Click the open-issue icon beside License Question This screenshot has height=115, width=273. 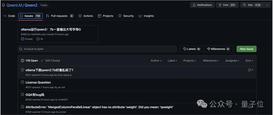point(22,82)
